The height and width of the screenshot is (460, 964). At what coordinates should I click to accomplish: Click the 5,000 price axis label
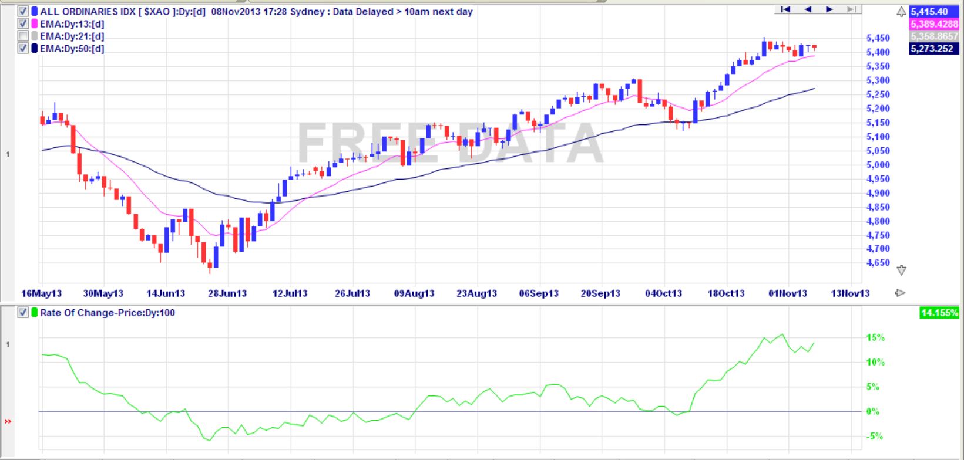[x=878, y=165]
